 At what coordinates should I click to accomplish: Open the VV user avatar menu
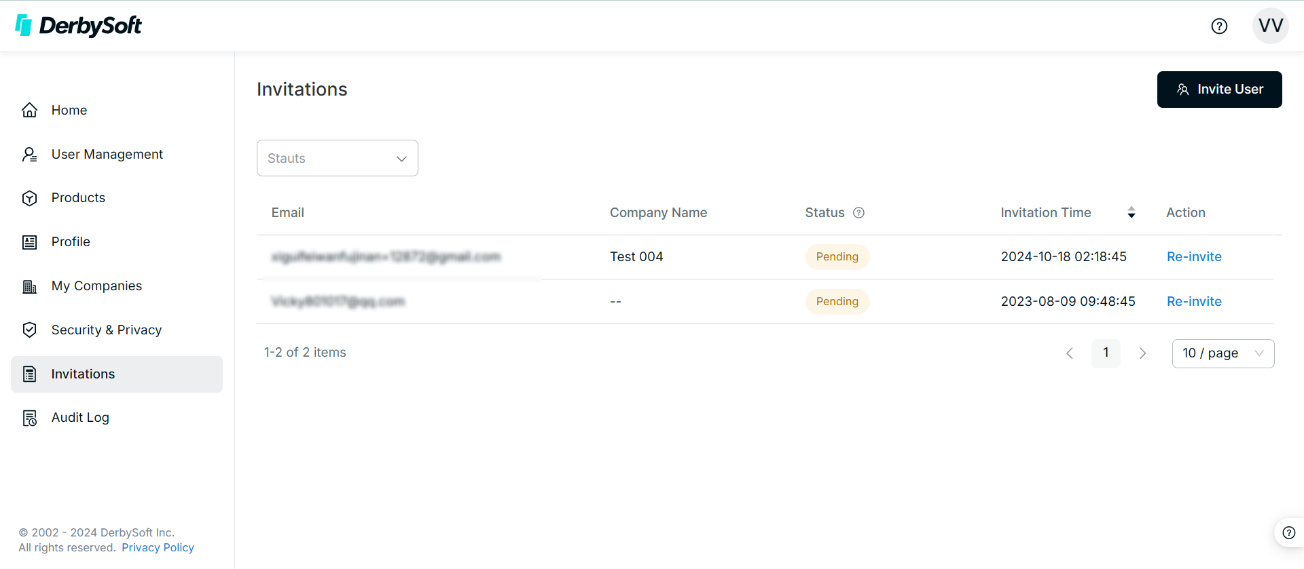point(1270,26)
